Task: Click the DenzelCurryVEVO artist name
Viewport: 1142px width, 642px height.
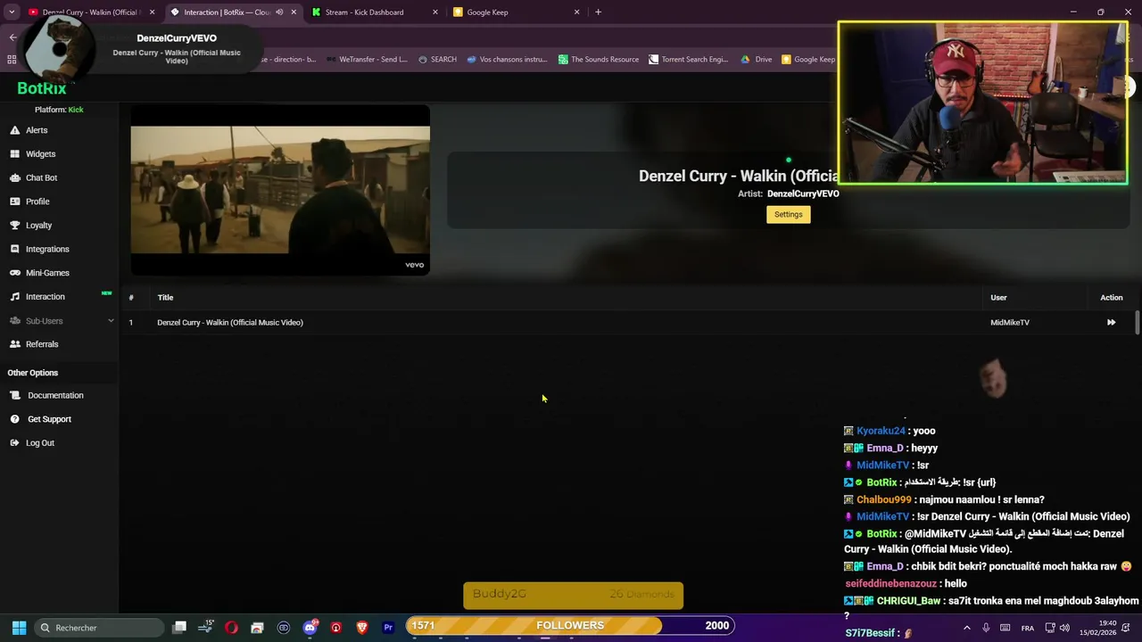Action: [x=803, y=193]
